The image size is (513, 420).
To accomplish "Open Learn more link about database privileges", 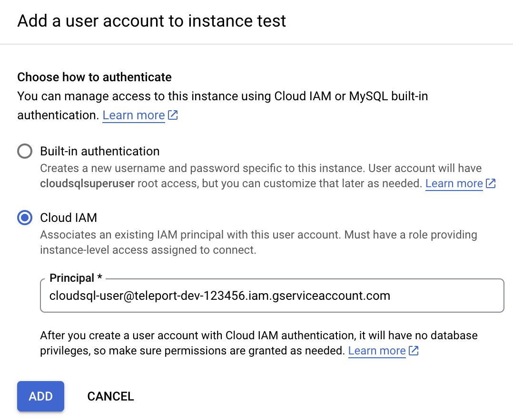I will click(376, 351).
